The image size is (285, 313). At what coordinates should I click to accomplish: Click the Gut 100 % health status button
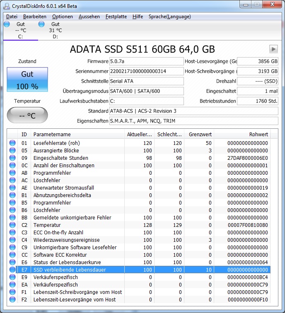click(27, 79)
